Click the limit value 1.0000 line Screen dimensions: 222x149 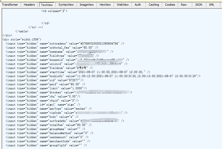(46, 88)
